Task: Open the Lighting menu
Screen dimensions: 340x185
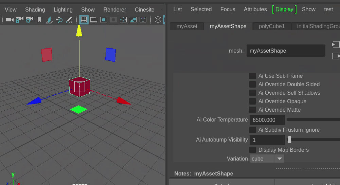Action: tap(63, 10)
